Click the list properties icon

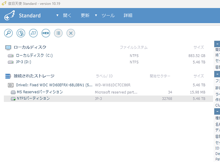pyautogui.click(x=58, y=33)
